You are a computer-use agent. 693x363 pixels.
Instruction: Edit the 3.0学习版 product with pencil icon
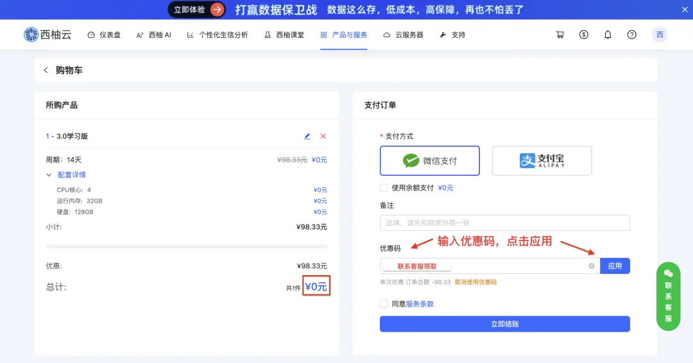(307, 136)
